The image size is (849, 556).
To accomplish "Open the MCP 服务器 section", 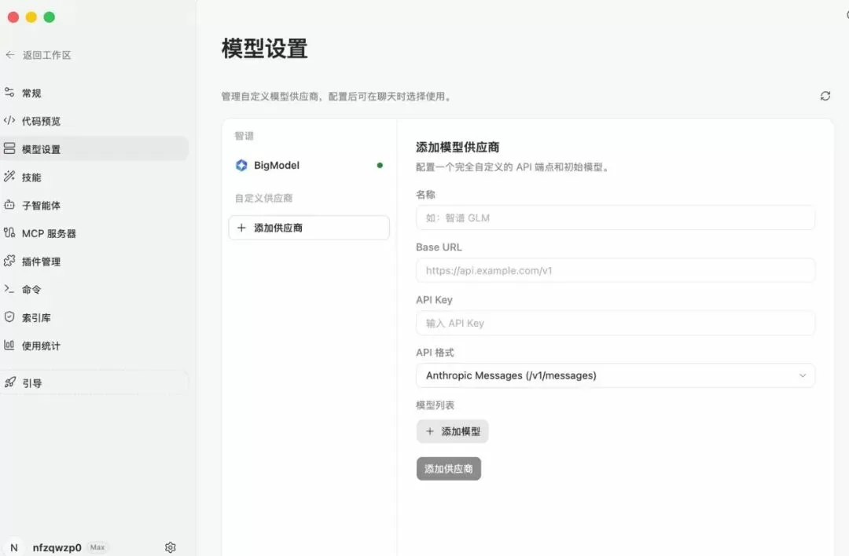I will [94, 234].
